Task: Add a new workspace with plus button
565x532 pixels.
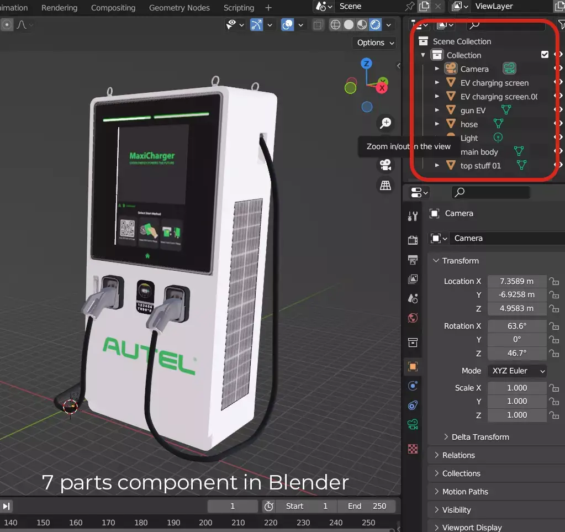Action: click(268, 8)
